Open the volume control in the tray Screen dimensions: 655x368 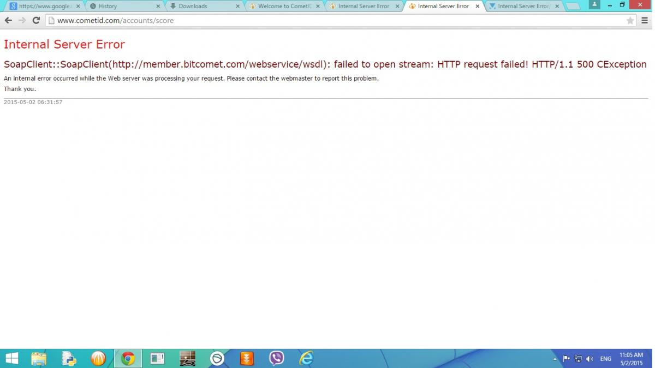[x=589, y=359]
